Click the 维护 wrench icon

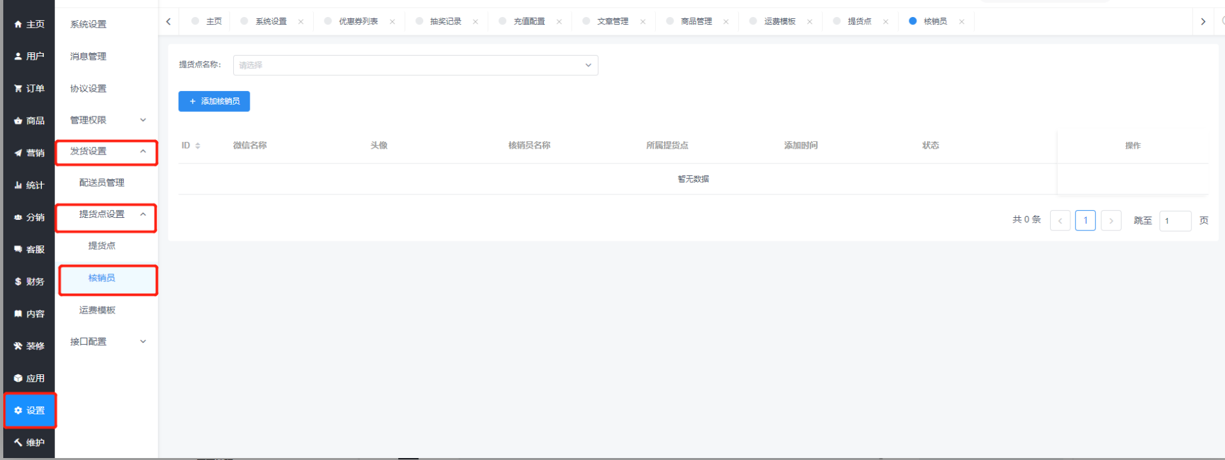click(18, 442)
